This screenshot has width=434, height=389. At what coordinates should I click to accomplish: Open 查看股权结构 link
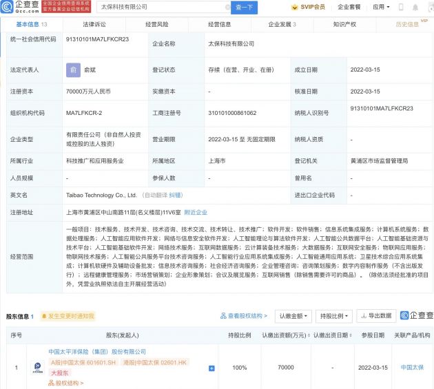tap(244, 316)
